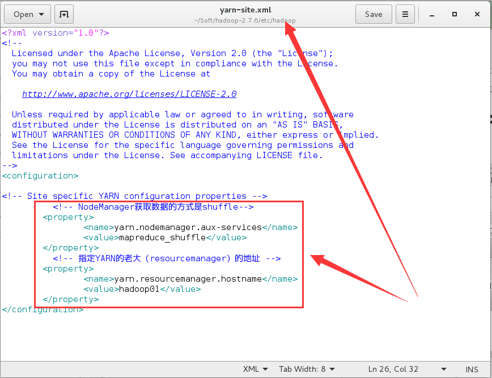Click the yarn-site.xml title text

(x=245, y=10)
